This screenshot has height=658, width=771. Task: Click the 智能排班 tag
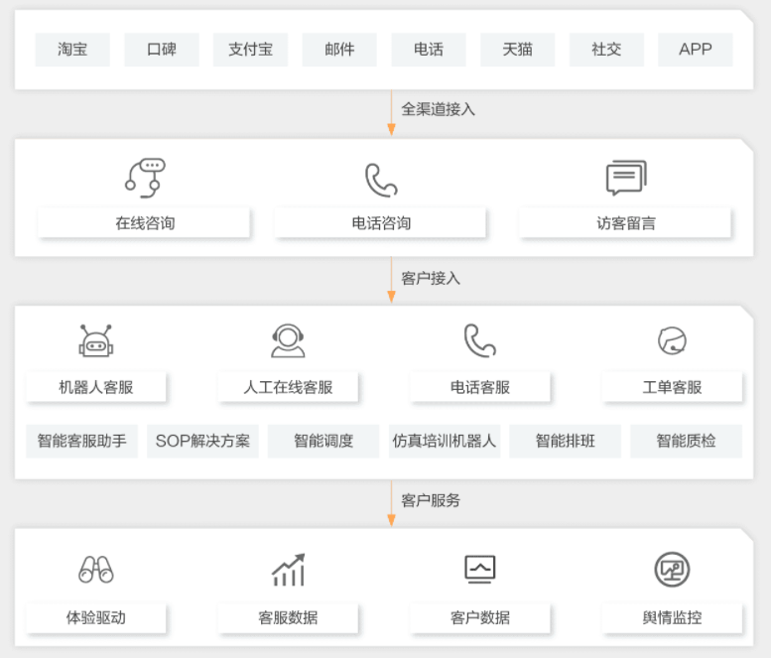point(566,441)
